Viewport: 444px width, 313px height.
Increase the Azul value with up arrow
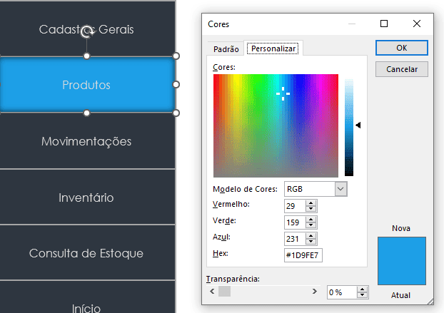(x=311, y=234)
